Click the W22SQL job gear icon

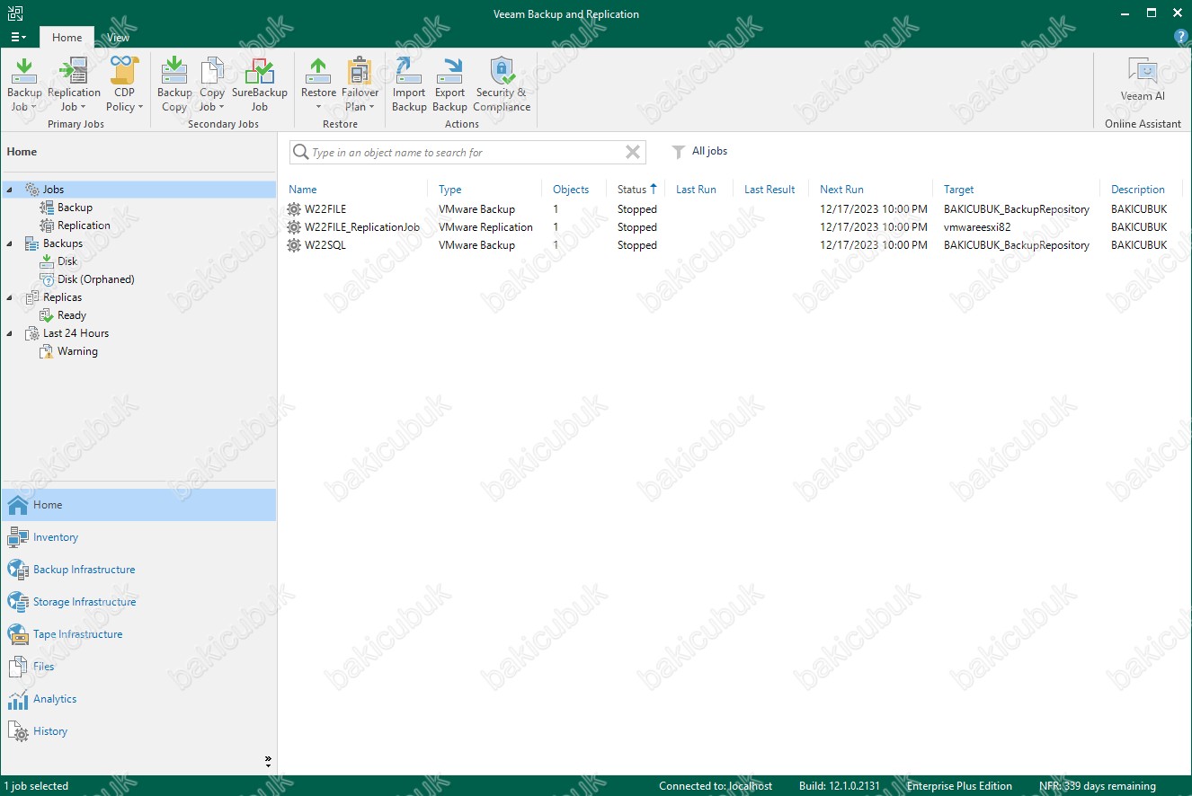click(x=294, y=245)
